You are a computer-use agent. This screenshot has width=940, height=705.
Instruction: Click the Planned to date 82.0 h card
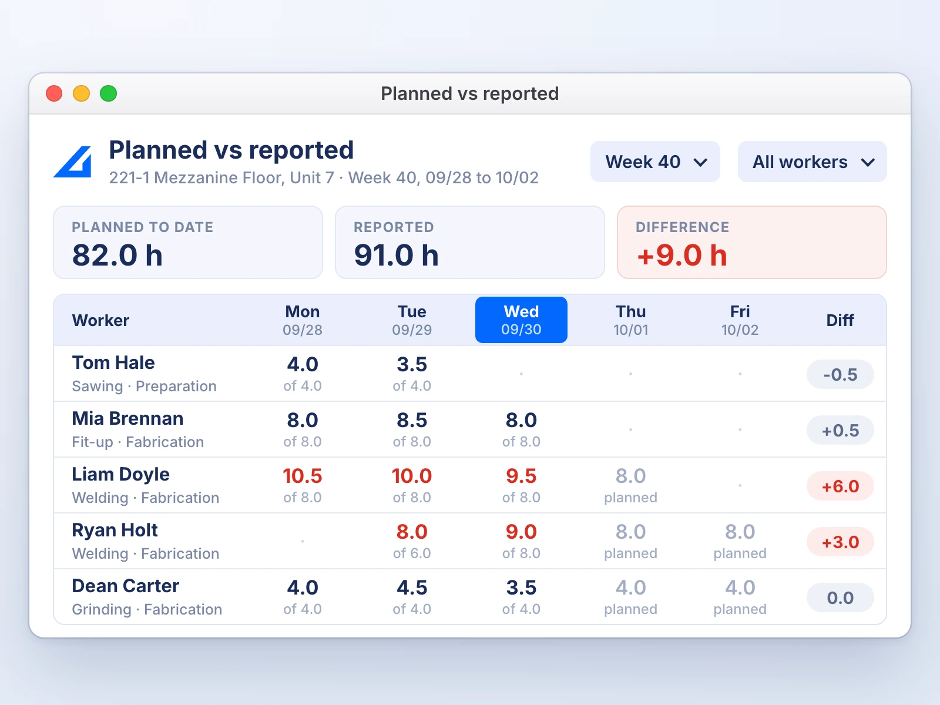pyautogui.click(x=188, y=242)
